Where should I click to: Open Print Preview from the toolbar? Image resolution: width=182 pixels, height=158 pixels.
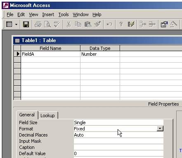(47, 24)
